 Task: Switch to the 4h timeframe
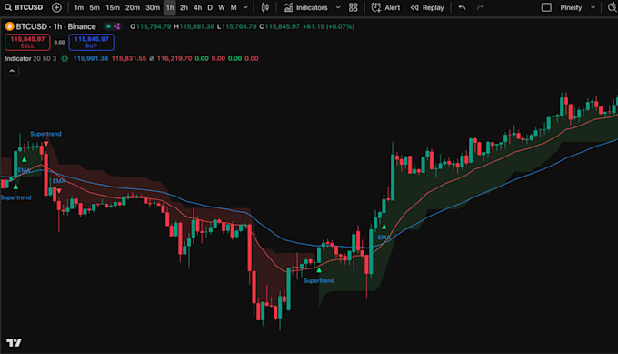point(197,7)
